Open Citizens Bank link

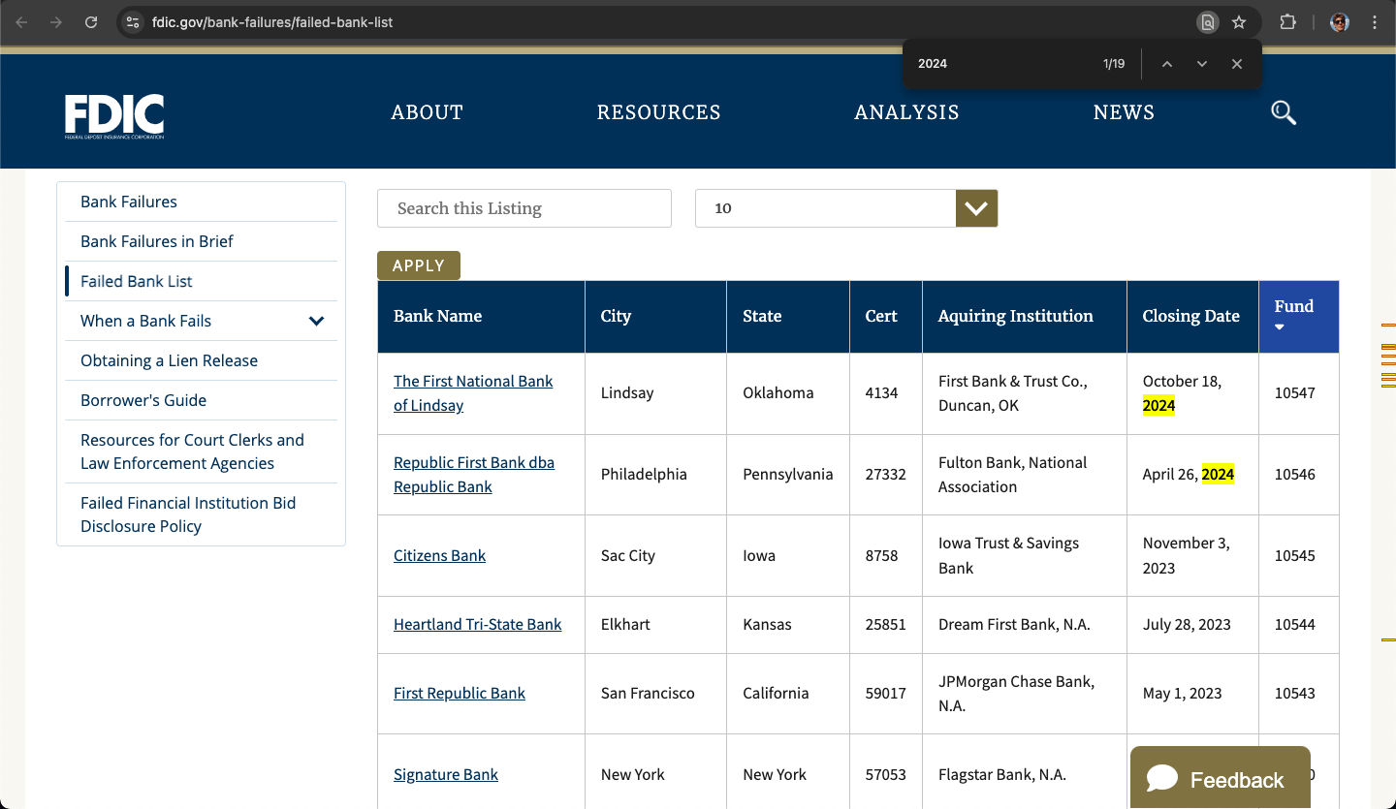(x=439, y=555)
